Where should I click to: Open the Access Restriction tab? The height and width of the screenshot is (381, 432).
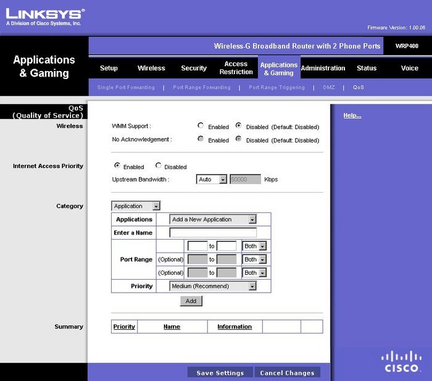click(x=236, y=68)
